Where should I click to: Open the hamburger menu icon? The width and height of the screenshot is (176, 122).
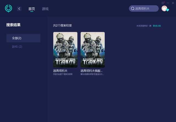click(163, 3)
